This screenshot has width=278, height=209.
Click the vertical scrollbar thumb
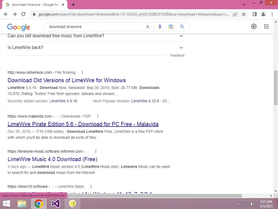tap(276, 88)
